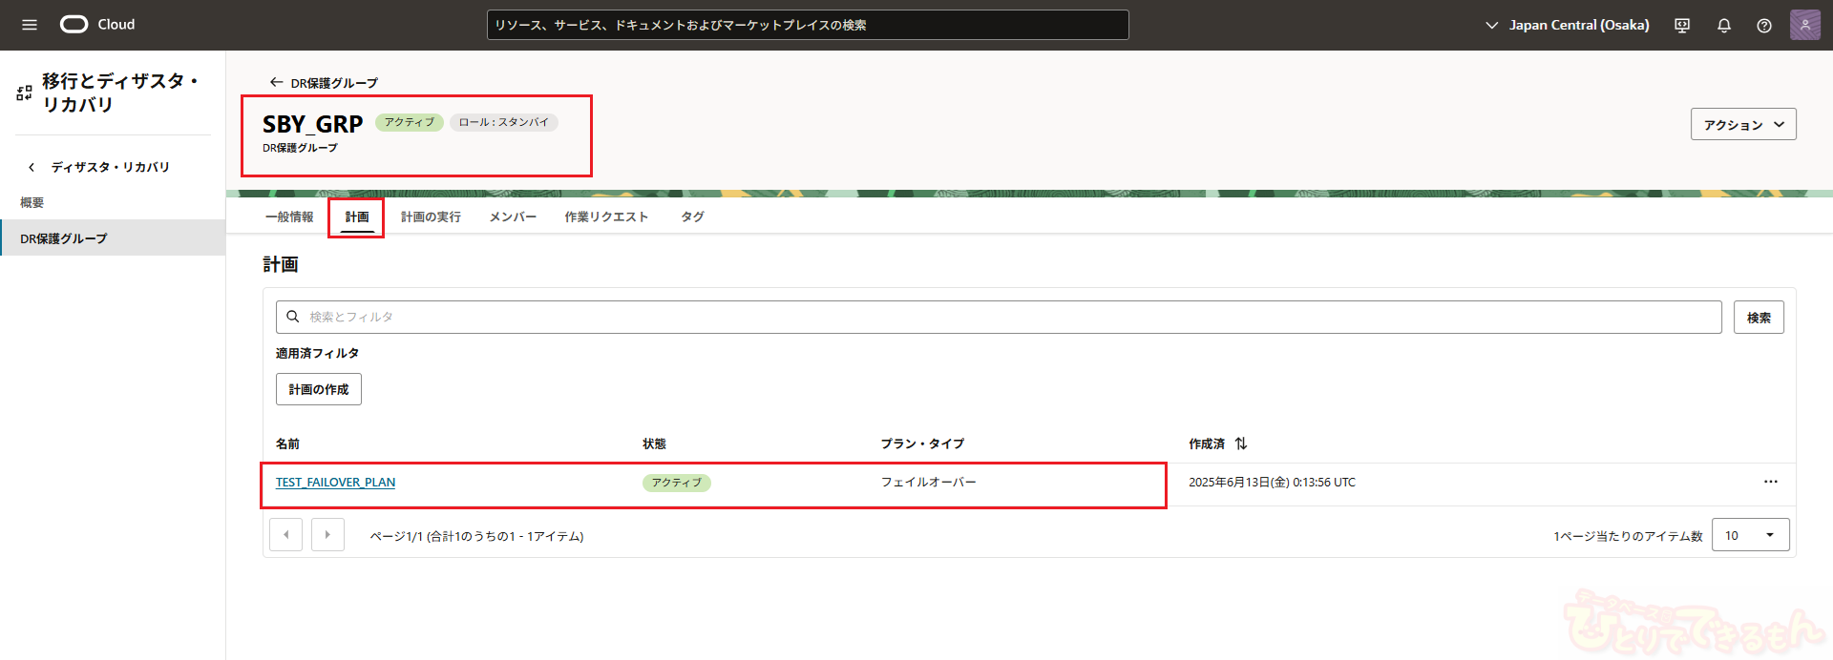This screenshot has width=1833, height=660.
Task: Change items per page dropdown showing 10
Action: 1750,536
